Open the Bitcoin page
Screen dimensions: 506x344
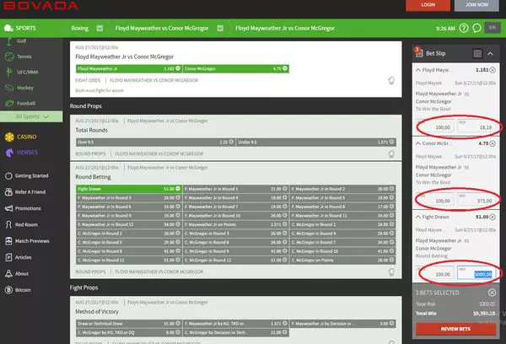pyautogui.click(x=23, y=290)
